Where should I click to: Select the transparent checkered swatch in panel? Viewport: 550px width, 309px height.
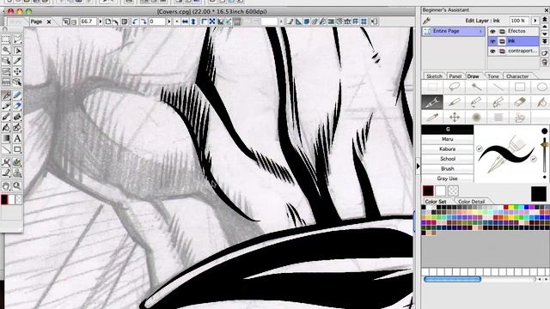453,191
